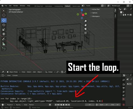Toggle use preview range clock icon

[x=97, y=105]
